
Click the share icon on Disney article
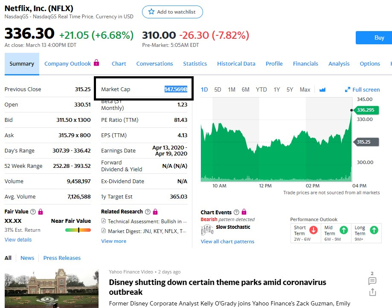(x=372, y=292)
